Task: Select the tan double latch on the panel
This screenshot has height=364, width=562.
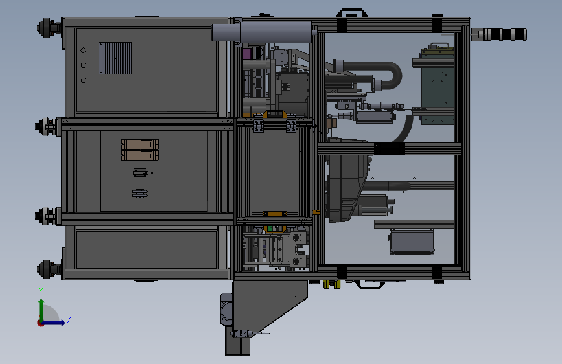Action: tap(140, 150)
